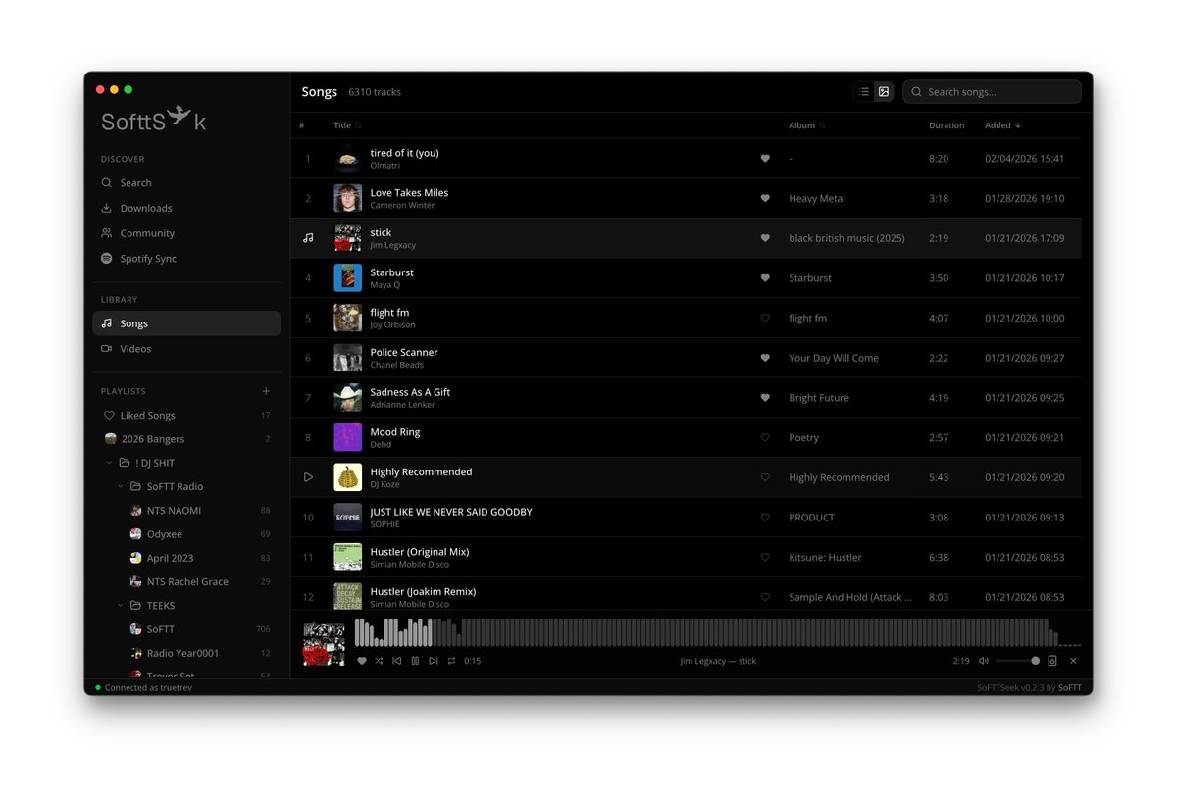Click tired of it (you) album art
Viewport: 1177px width, 792px height.
point(347,159)
